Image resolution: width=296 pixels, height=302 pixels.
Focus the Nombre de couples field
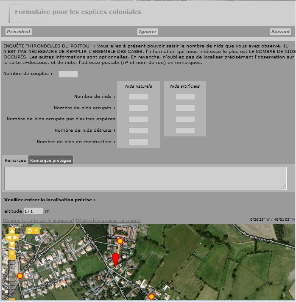[68, 74]
